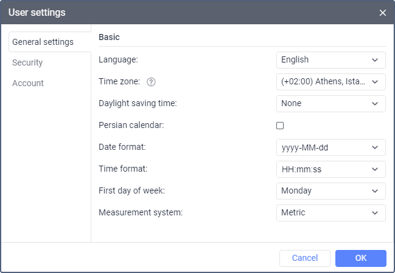
Task: Switch to the Security tab
Action: pyautogui.click(x=27, y=62)
